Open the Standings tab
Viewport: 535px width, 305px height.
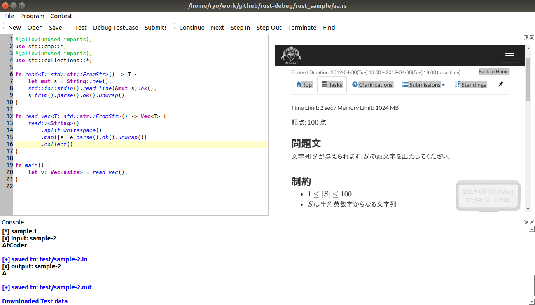470,85
